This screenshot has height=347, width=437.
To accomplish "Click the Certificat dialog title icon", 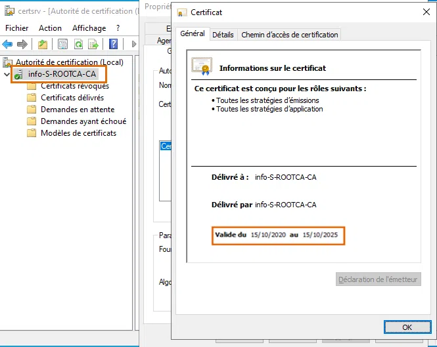I will point(182,12).
